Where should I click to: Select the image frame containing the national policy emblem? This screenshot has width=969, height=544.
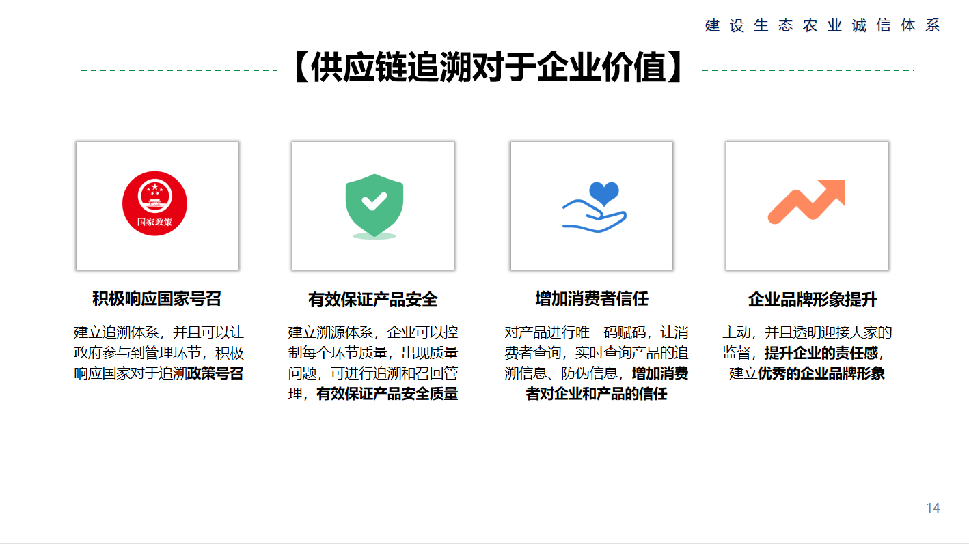pyautogui.click(x=157, y=205)
